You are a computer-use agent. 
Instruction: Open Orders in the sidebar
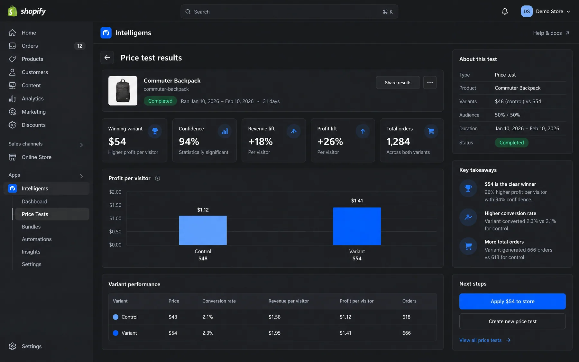click(46, 46)
